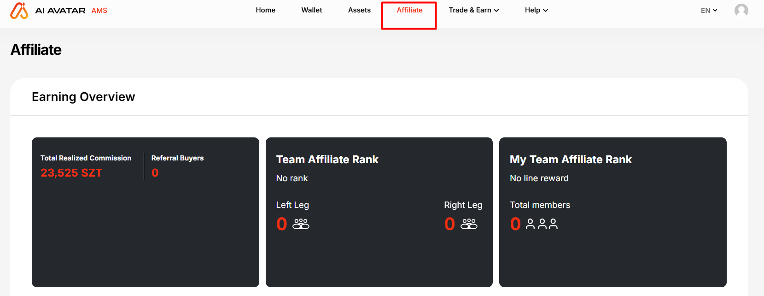Click the Total members people icon
The width and height of the screenshot is (764, 296).
coord(542,224)
